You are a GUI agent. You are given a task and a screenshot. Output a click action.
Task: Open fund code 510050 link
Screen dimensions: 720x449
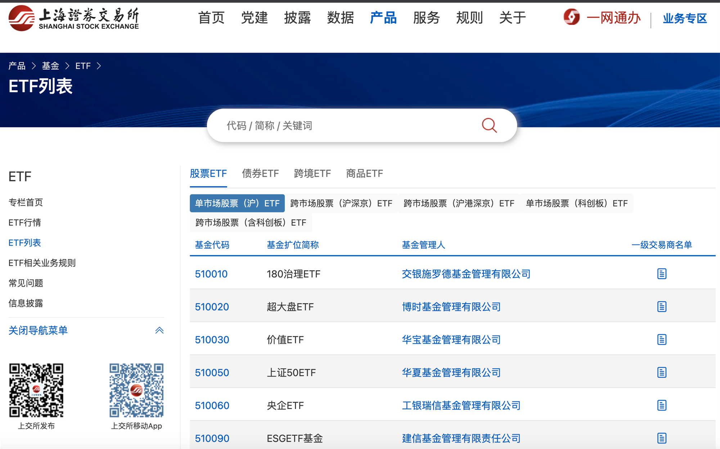(212, 372)
